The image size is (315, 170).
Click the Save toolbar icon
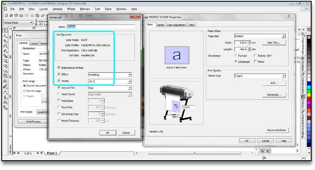tap(16, 15)
